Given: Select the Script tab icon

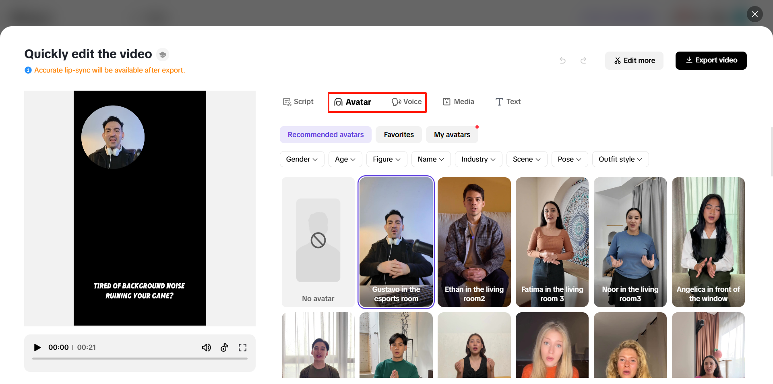Looking at the screenshot, I should tap(287, 102).
